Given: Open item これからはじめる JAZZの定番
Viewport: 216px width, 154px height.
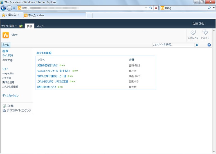Looking at the screenshot, I should click(53, 81).
